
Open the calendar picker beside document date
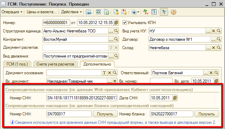click(x=116, y=23)
